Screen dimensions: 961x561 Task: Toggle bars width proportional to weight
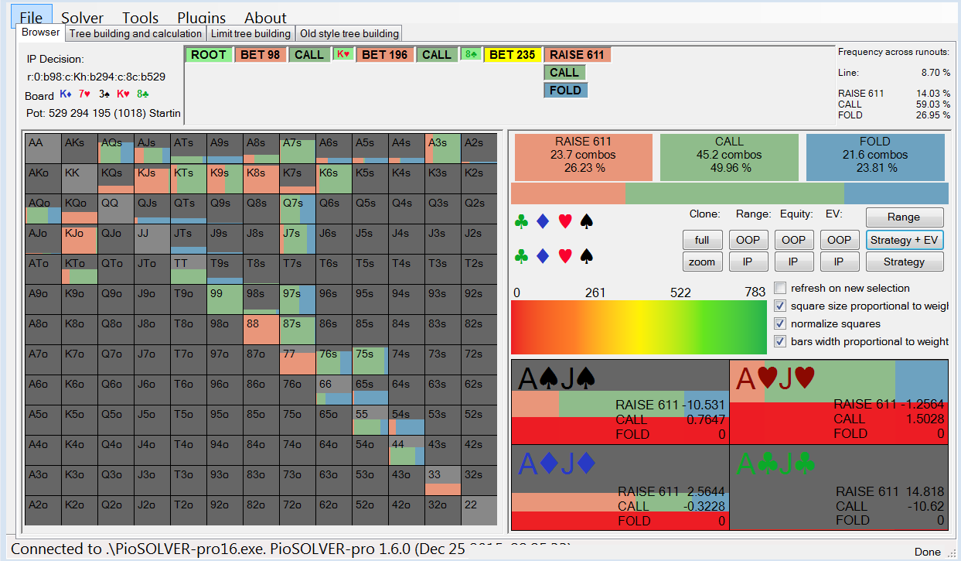[781, 341]
